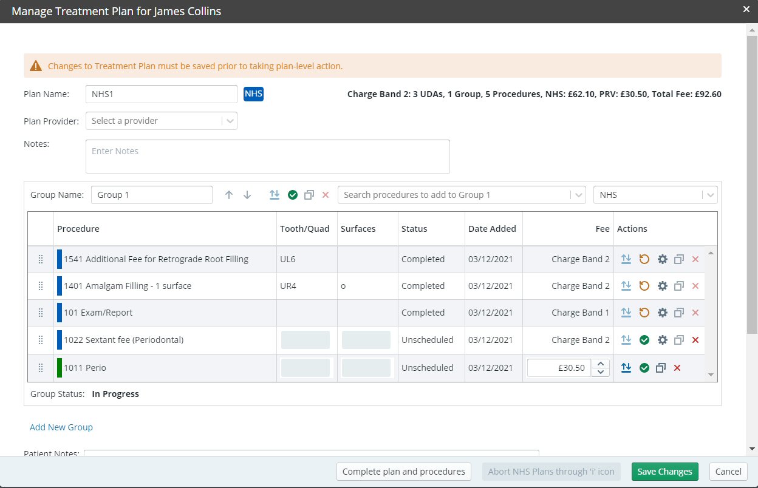758x488 pixels.
Task: Click the delete X in the 1541 row
Action: click(695, 259)
